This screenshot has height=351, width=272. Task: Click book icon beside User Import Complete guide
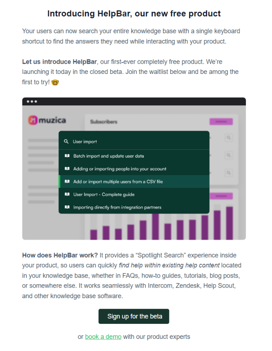point(67,194)
